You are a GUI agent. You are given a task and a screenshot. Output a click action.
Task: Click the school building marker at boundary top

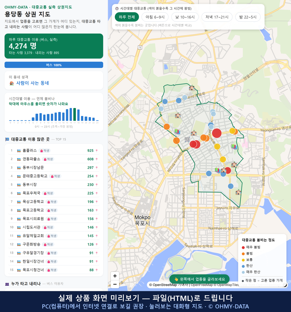click(192, 88)
